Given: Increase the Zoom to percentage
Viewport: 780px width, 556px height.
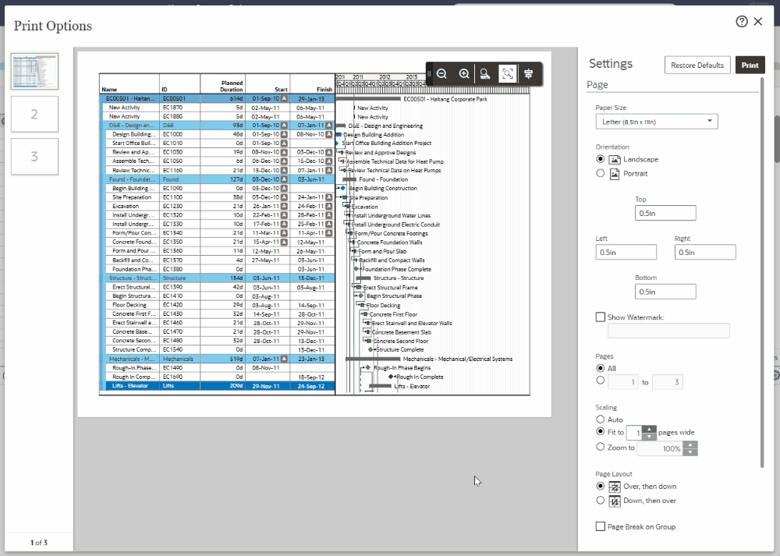Looking at the screenshot, I should [x=690, y=444].
